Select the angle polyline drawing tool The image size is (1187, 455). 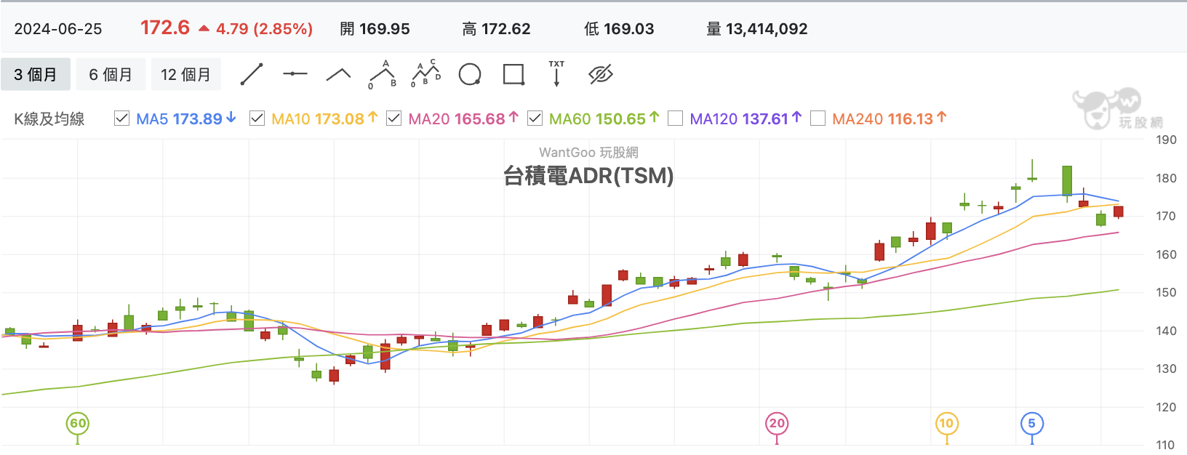(x=338, y=74)
